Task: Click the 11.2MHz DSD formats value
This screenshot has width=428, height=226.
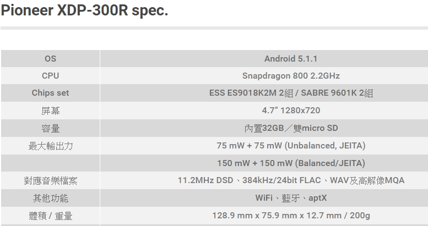Action: pyautogui.click(x=291, y=180)
